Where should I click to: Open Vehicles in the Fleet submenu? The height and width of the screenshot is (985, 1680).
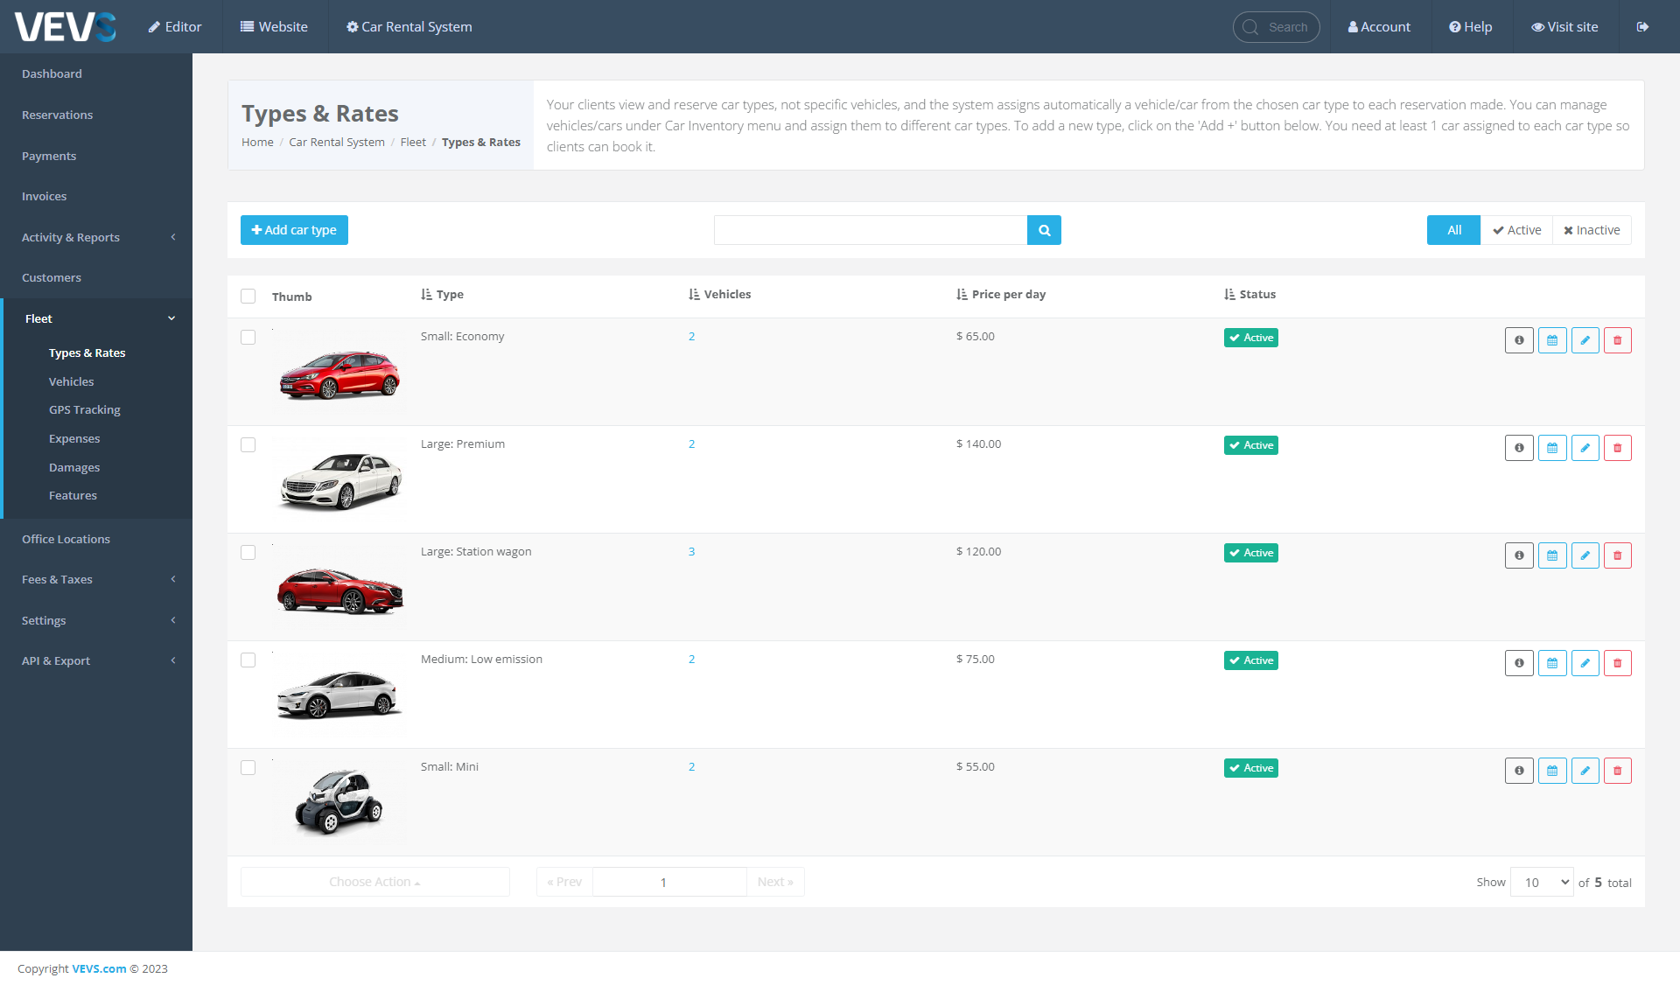click(x=71, y=381)
